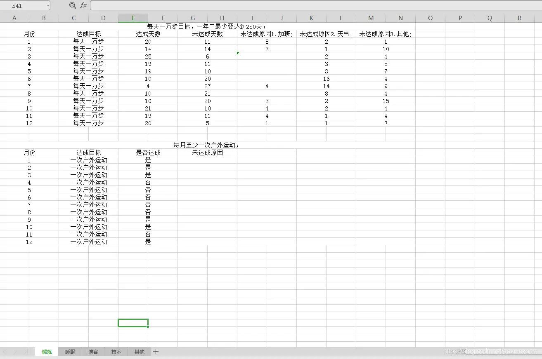The image size is (542, 359).
Task: Click 是 for month 1 outdoor activity
Action: pyautogui.click(x=148, y=160)
